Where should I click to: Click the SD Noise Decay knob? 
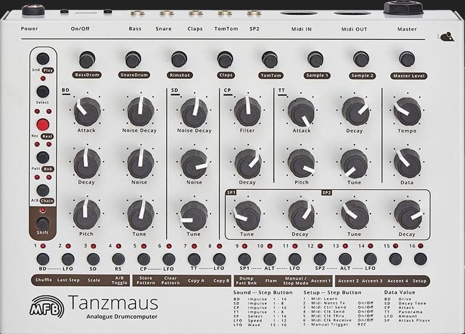coord(193,113)
